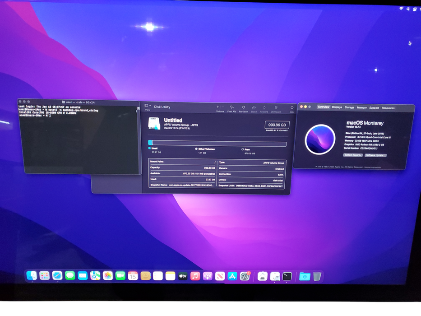Add a volume with the plus icon
The height and width of the screenshot is (316, 421).
(218, 107)
